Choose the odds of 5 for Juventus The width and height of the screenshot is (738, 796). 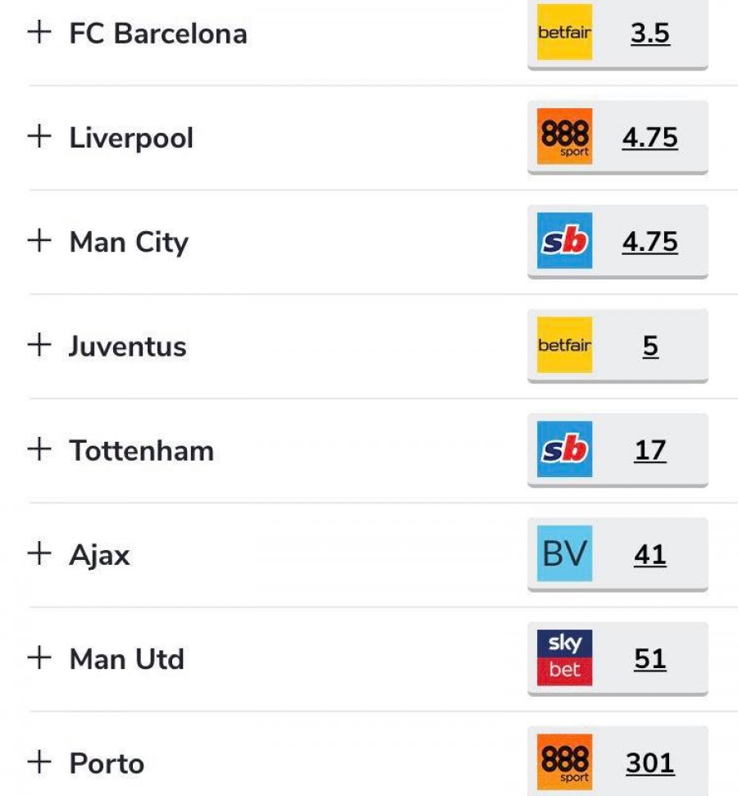[x=649, y=346]
